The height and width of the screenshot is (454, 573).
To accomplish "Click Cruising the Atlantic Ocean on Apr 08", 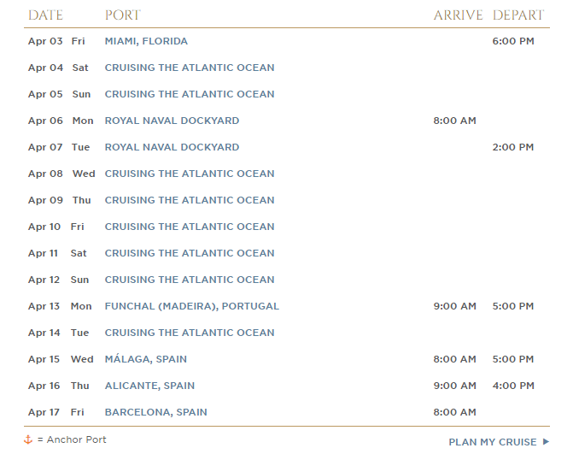I will pos(190,174).
